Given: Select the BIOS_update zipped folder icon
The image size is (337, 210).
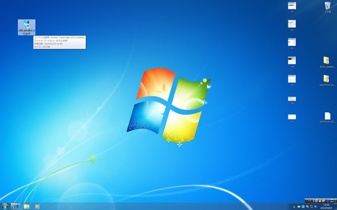Looking at the screenshot, I should [x=327, y=62].
